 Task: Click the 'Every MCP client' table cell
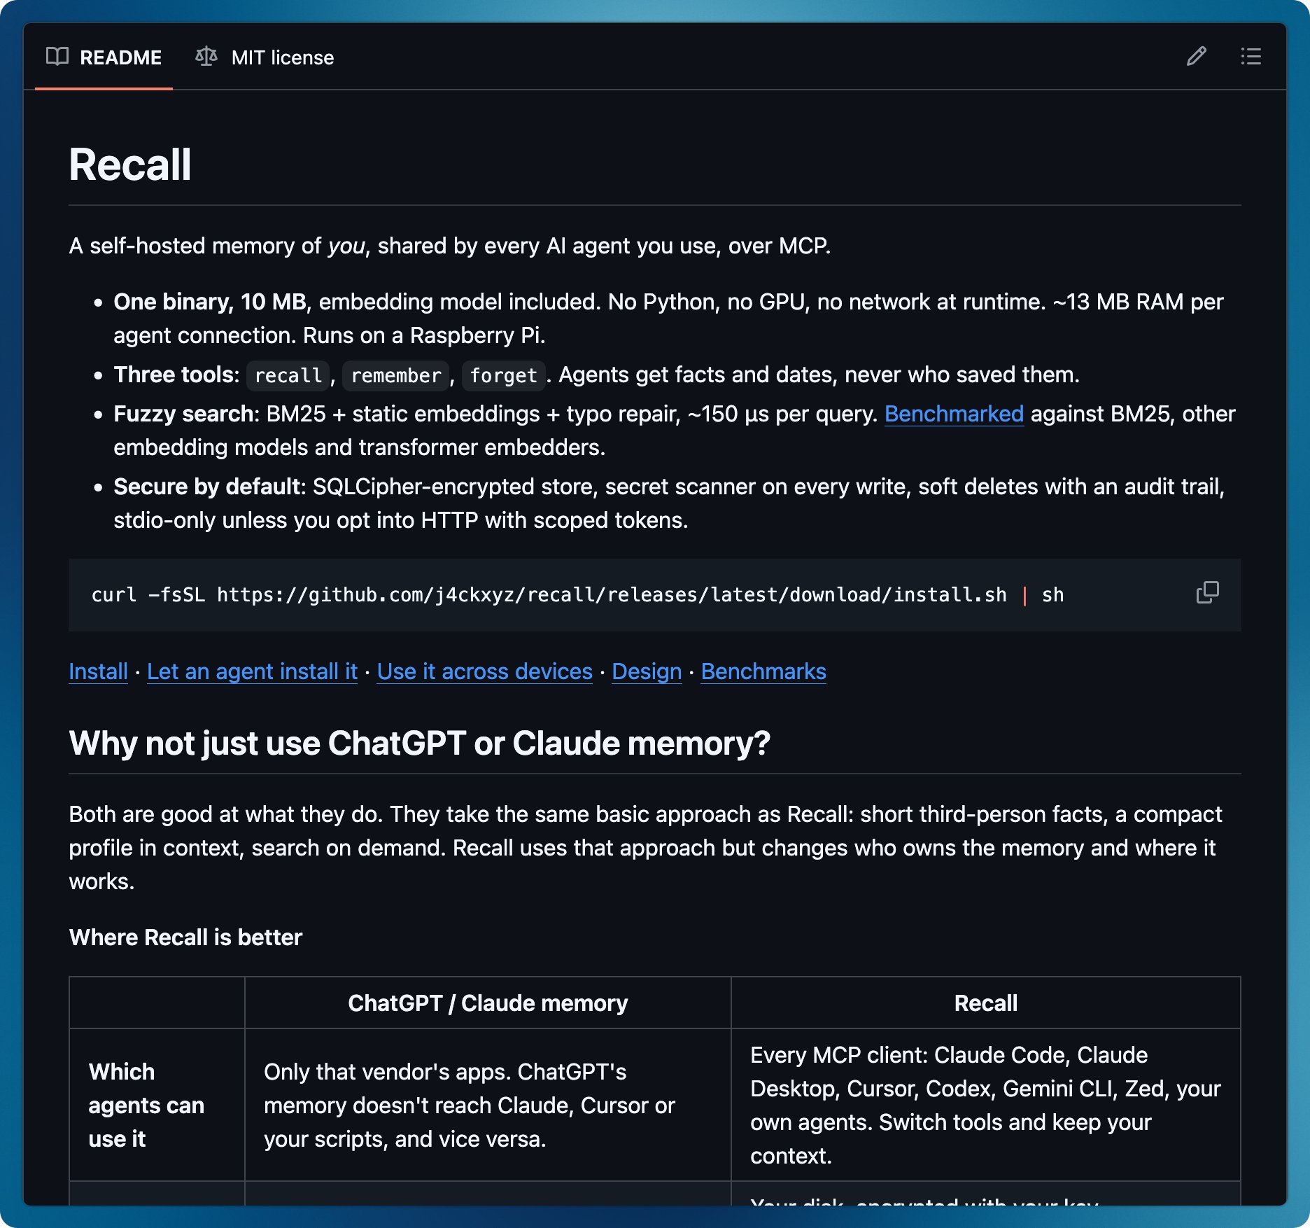pos(986,1105)
